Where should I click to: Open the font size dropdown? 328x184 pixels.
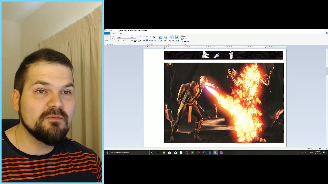pos(135,37)
